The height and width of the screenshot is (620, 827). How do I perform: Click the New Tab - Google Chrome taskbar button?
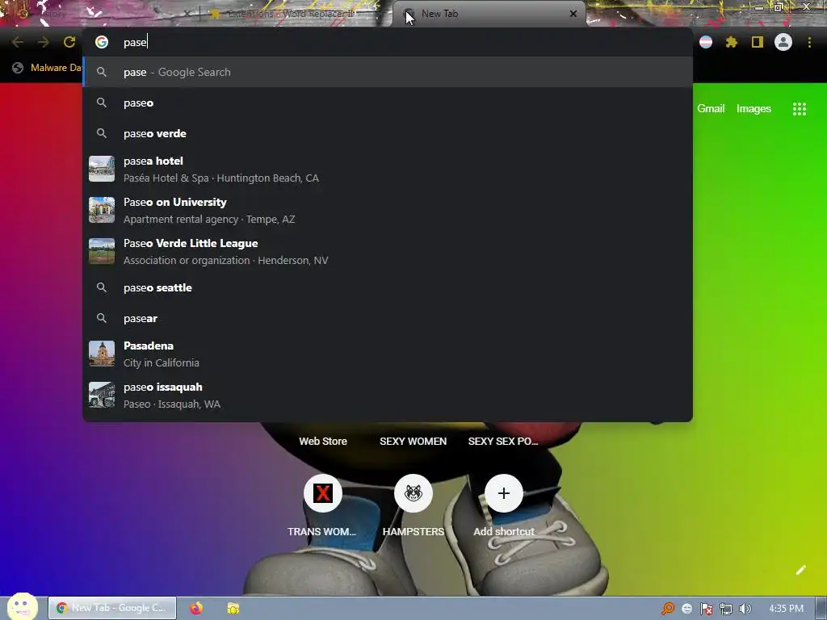(x=112, y=608)
